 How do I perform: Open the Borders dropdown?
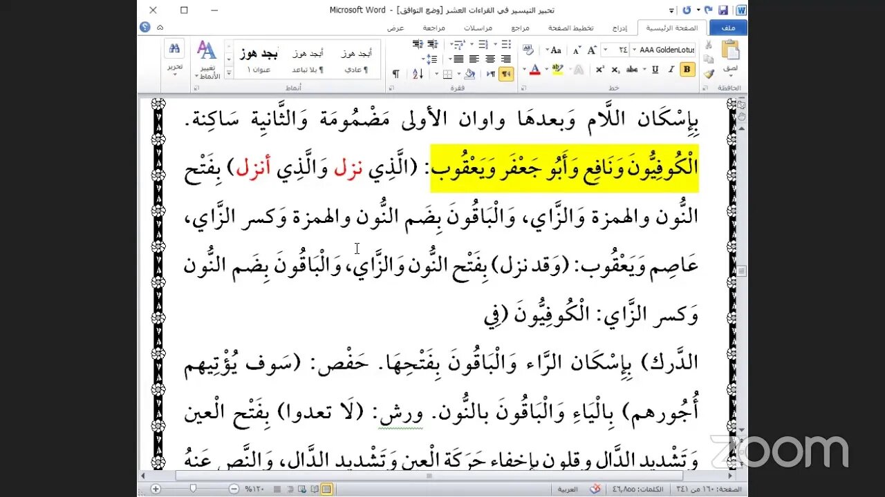436,74
